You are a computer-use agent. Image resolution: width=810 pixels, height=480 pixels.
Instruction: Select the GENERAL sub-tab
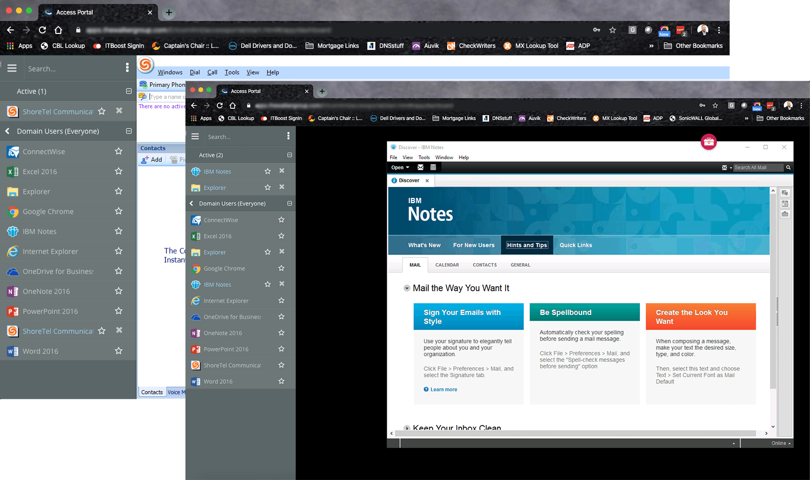[x=520, y=265]
